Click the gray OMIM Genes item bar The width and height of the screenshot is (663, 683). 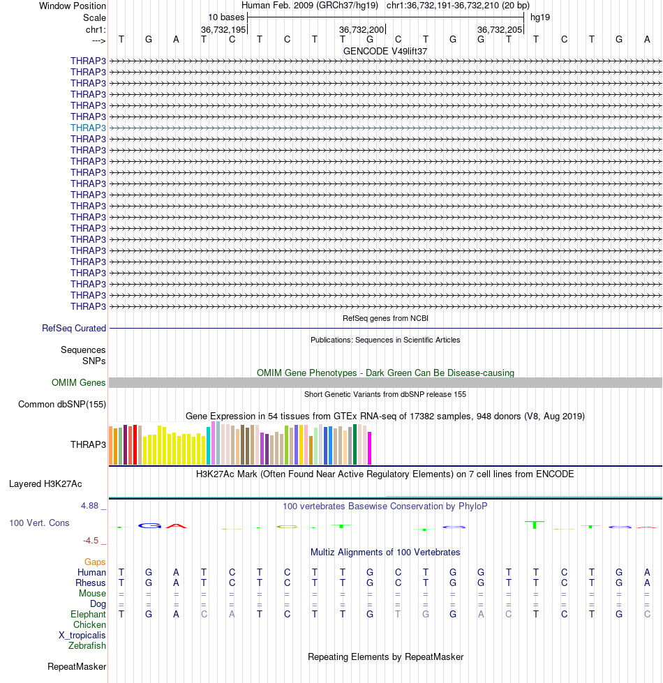(385, 382)
